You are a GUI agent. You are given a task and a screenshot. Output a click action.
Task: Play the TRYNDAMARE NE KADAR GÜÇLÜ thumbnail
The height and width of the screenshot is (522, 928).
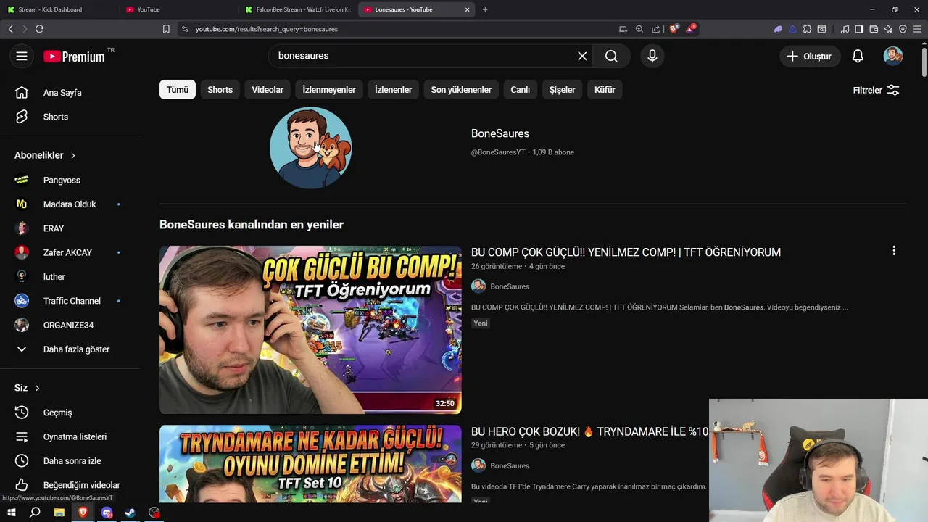(x=310, y=464)
